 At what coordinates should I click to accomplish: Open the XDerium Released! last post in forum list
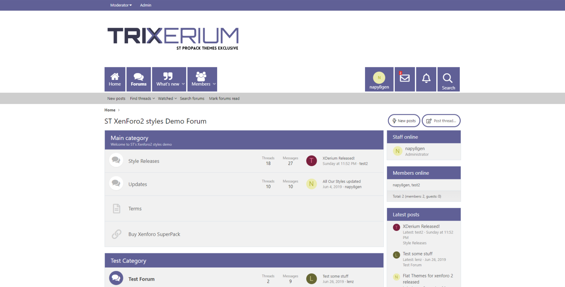pyautogui.click(x=339, y=158)
